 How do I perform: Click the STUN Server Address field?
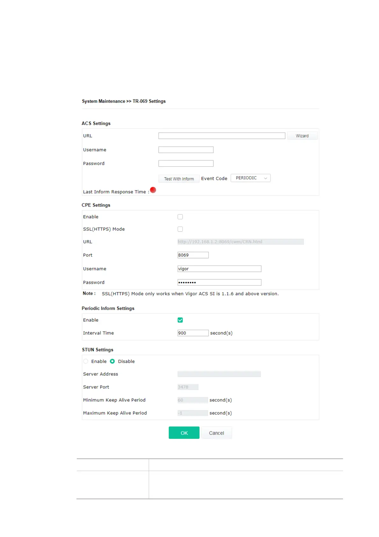[x=219, y=374]
